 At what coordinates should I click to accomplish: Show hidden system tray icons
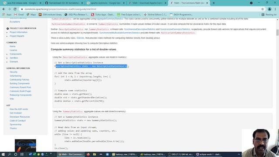tap(239, 154)
